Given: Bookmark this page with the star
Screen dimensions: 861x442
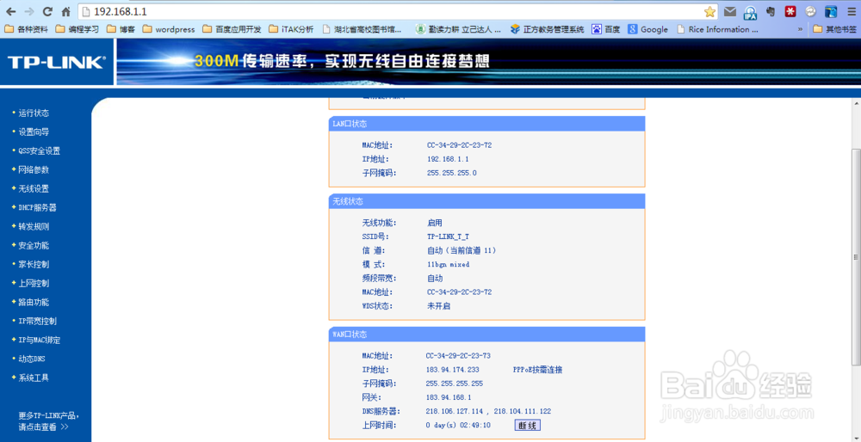Looking at the screenshot, I should click(x=709, y=11).
